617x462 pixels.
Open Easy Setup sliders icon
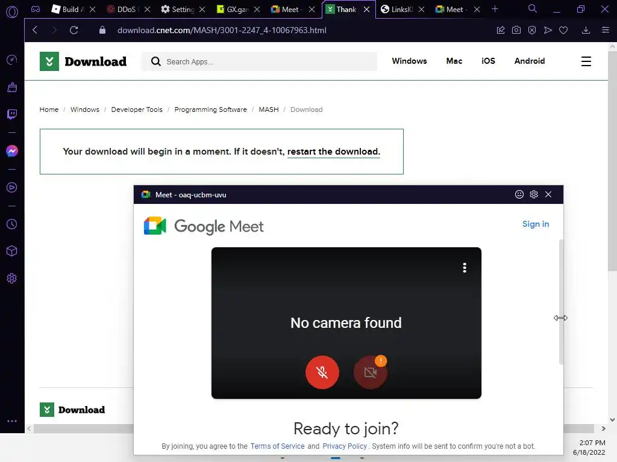click(606, 30)
